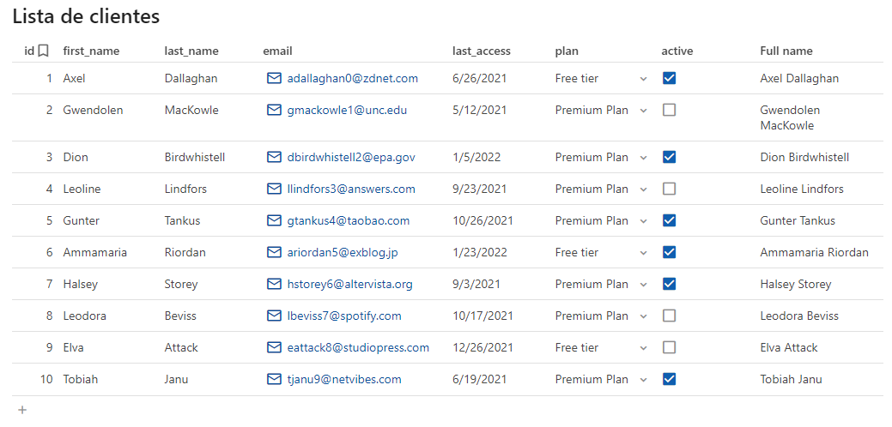
Task: Click envelope icon next to eattack8@studiopress.com
Action: 275,347
